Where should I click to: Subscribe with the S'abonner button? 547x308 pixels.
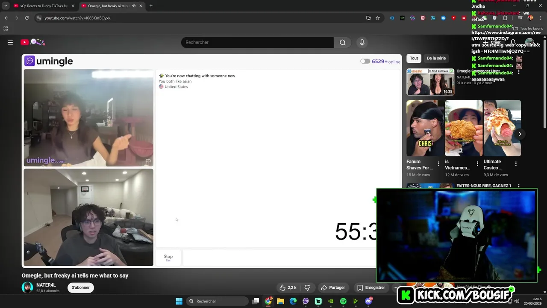pos(81,287)
